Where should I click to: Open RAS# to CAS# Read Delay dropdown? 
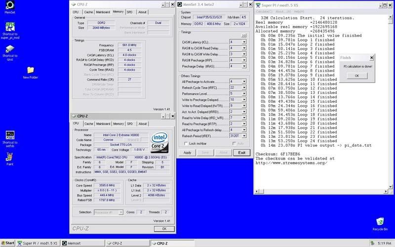(244, 48)
